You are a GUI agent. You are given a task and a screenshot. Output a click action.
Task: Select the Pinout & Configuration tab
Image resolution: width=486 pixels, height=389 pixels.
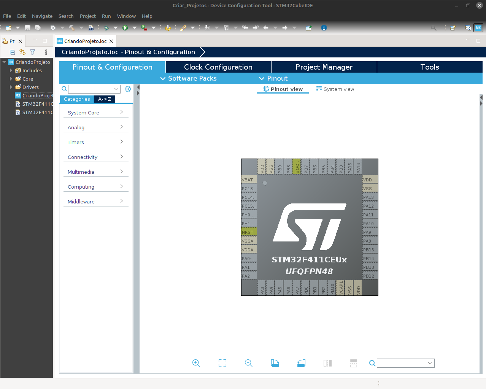[112, 67]
